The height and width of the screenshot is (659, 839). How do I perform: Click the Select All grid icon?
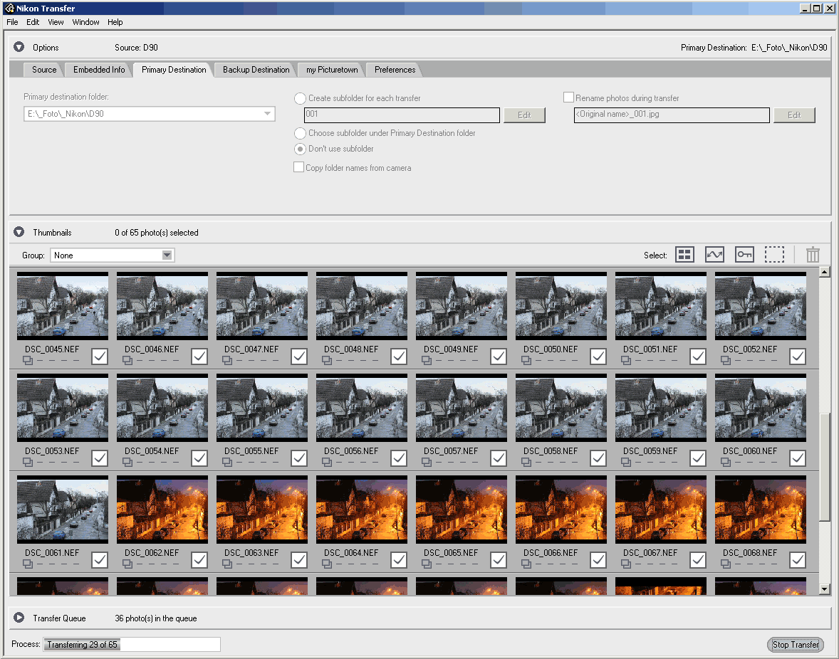pyautogui.click(x=684, y=255)
